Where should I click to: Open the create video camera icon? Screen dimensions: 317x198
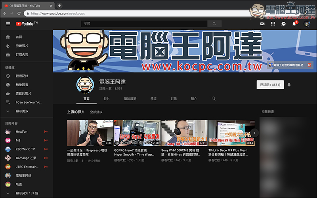[x=262, y=24]
